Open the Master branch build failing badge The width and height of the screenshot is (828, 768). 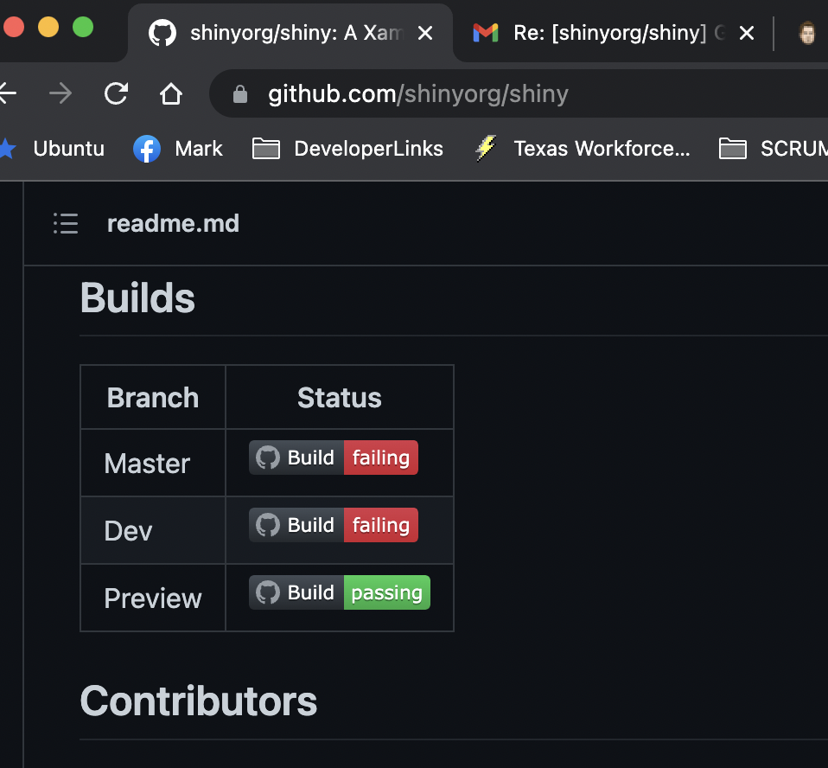[x=334, y=458]
